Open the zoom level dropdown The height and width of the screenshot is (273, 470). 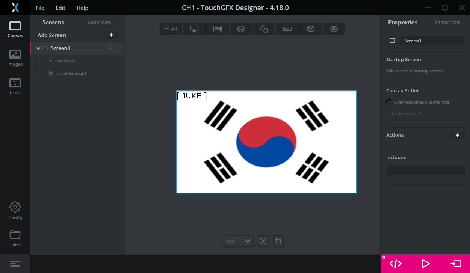click(x=237, y=241)
